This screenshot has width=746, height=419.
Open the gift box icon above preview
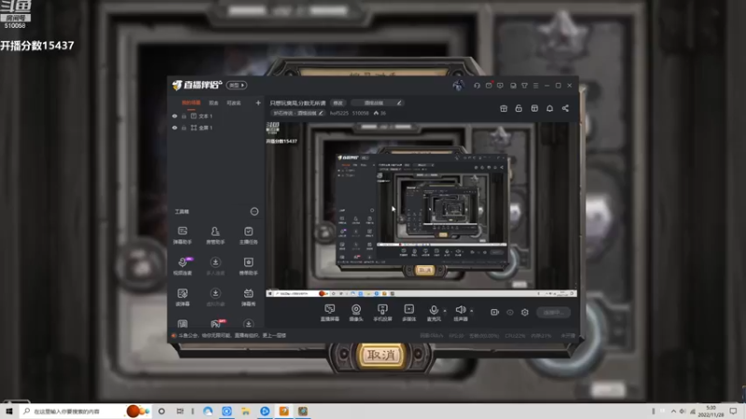504,108
